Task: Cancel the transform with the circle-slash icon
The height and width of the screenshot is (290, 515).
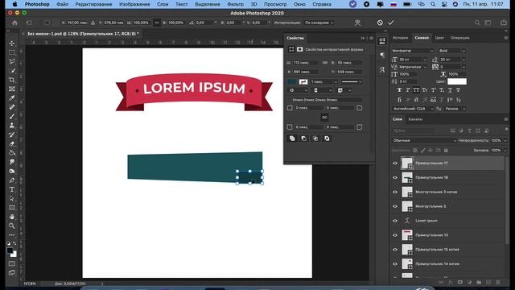Action: pos(380,23)
